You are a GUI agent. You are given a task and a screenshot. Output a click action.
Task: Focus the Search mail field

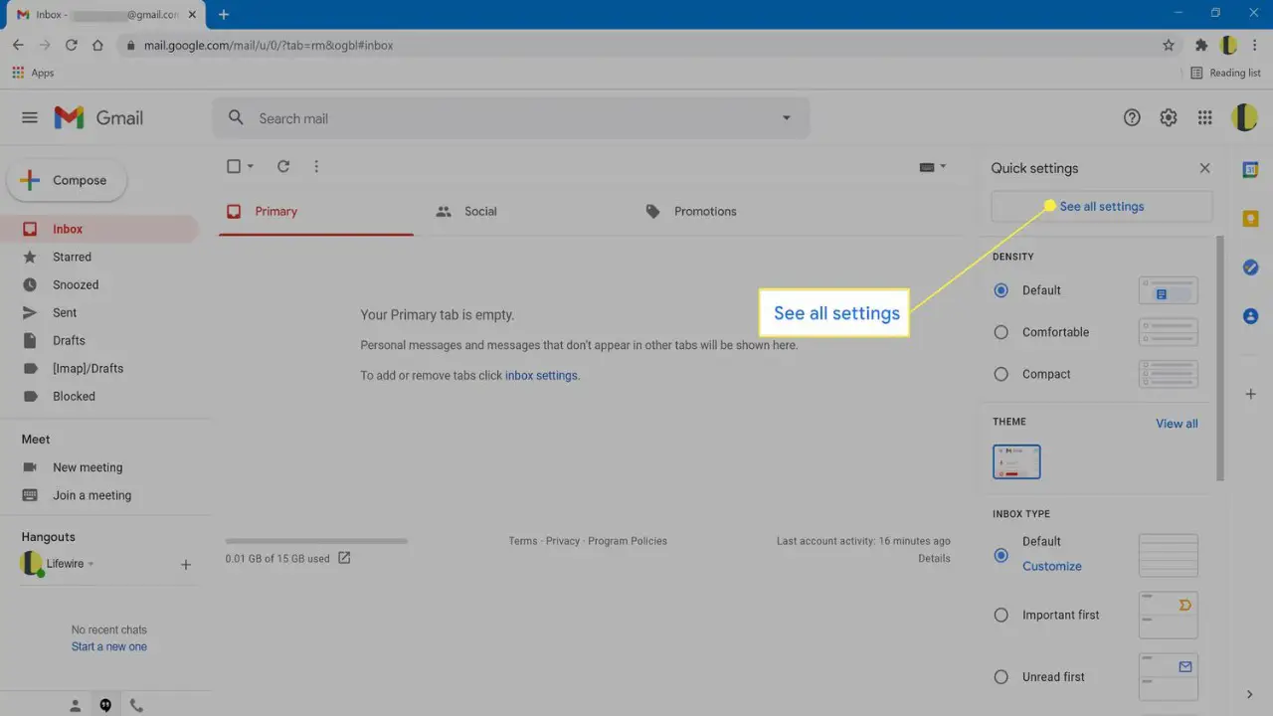[511, 117]
